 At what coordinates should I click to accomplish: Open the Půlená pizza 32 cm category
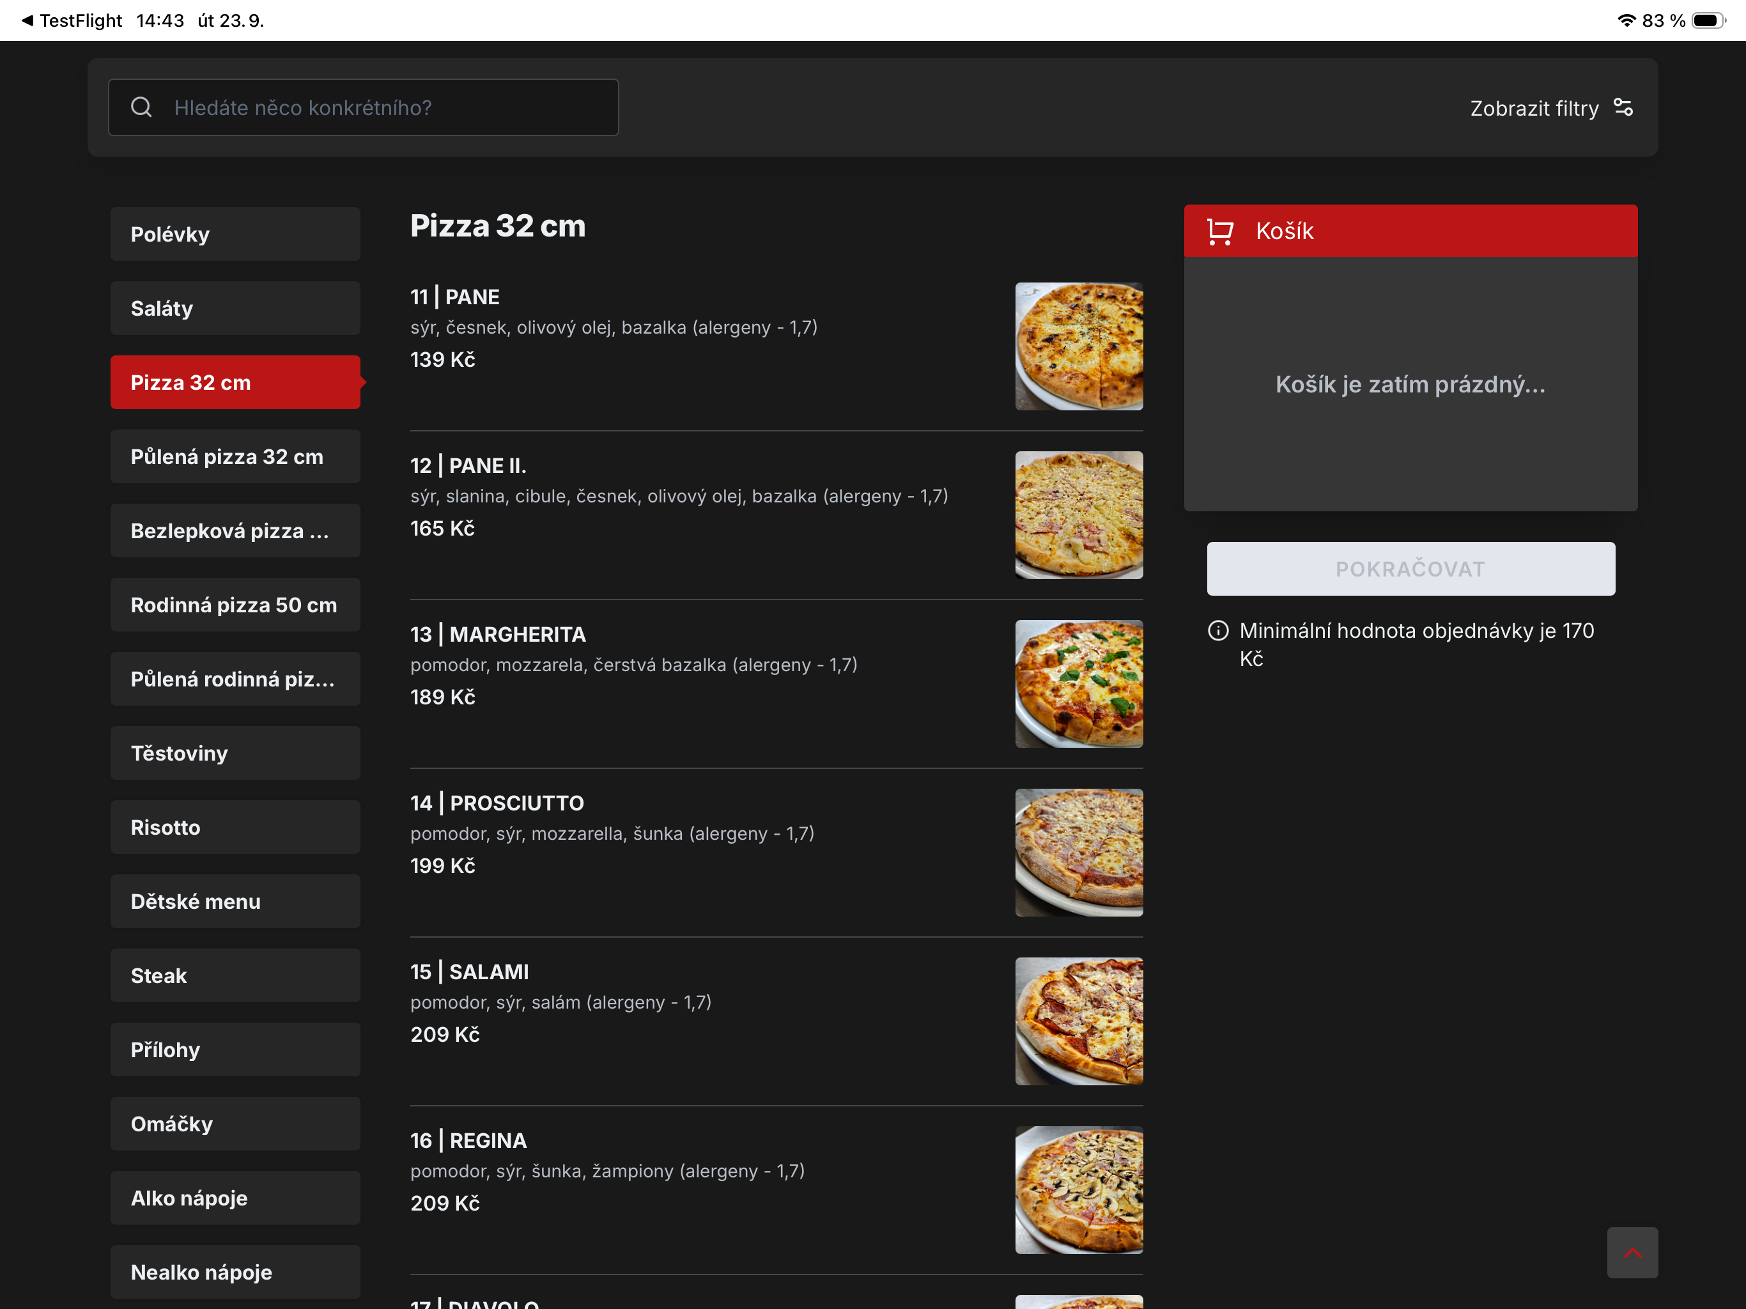coord(235,457)
